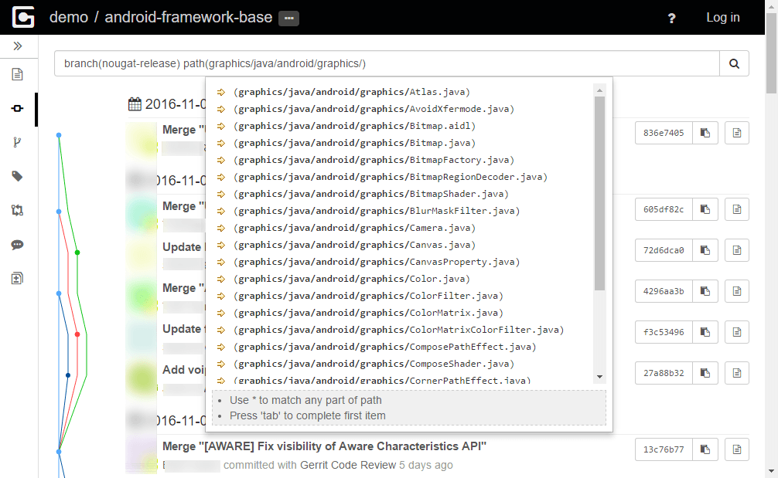778x478 pixels.
Task: Copy the commit hash 13c76b77
Action: tap(705, 449)
